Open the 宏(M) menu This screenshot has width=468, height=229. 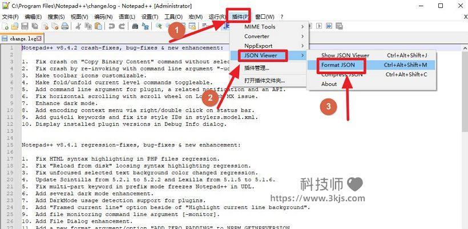196,17
